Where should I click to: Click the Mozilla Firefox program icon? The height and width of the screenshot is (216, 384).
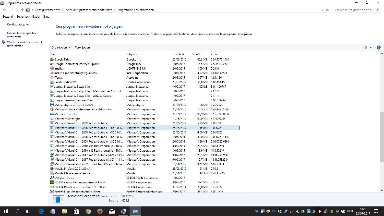pyautogui.click(x=52, y=168)
